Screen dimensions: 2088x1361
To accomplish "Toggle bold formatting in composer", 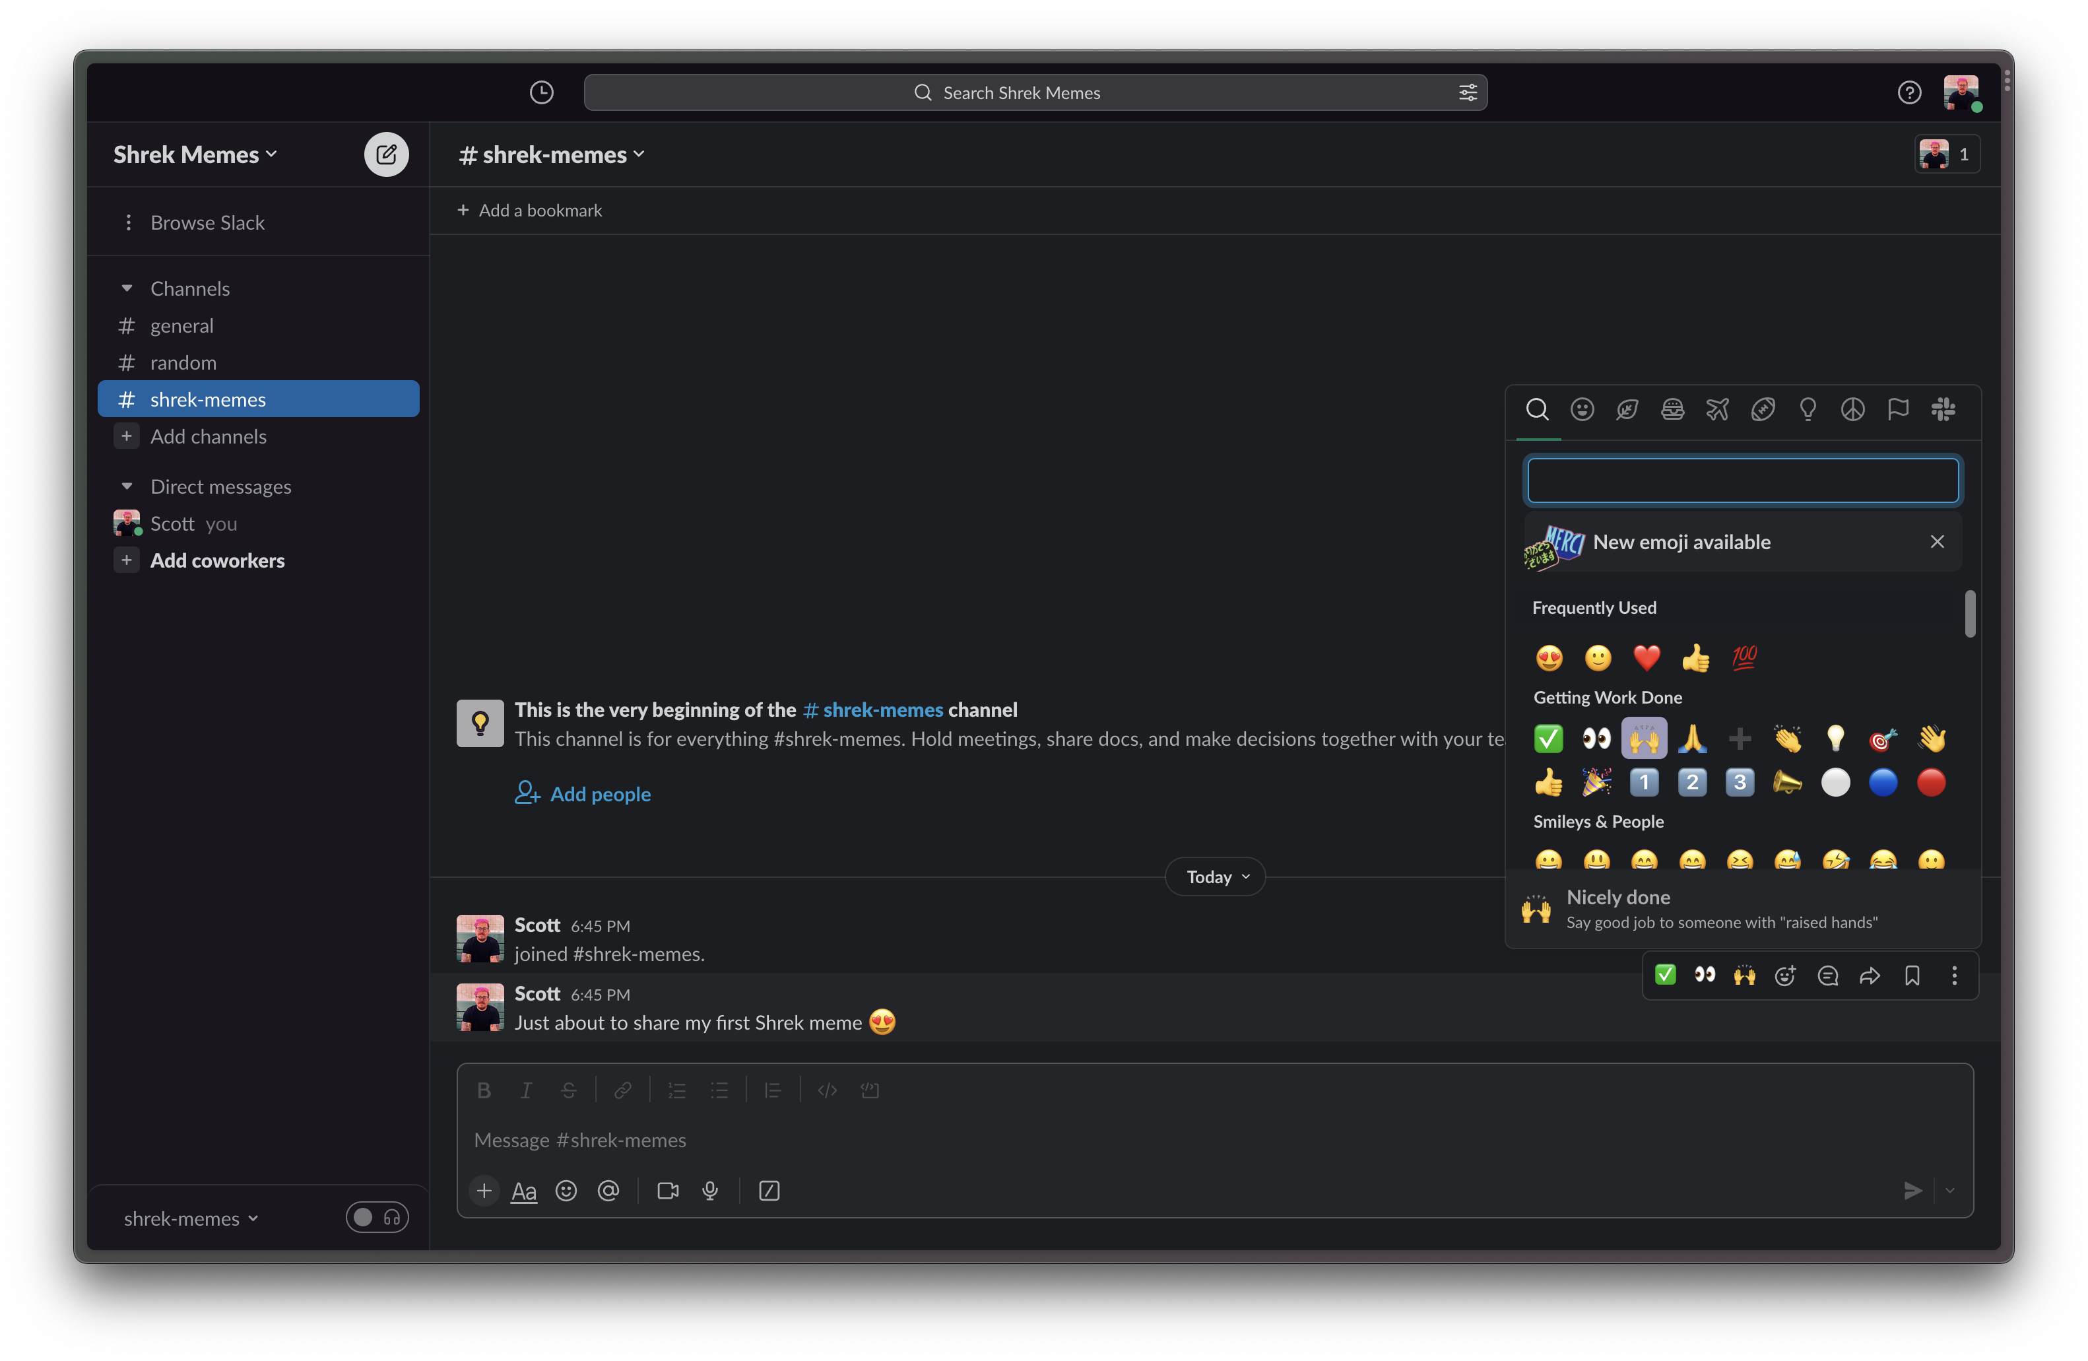I will click(x=484, y=1091).
